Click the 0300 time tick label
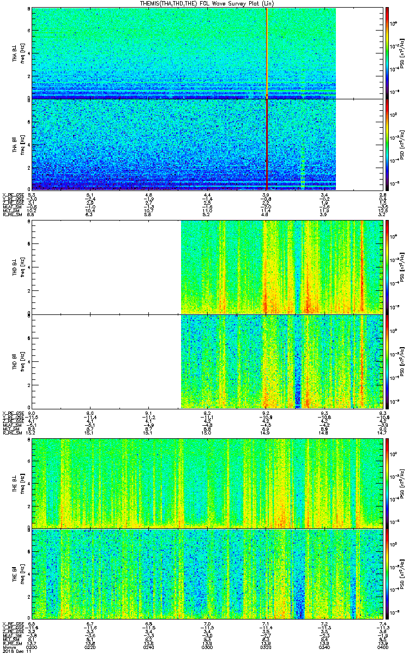 pos(207,646)
